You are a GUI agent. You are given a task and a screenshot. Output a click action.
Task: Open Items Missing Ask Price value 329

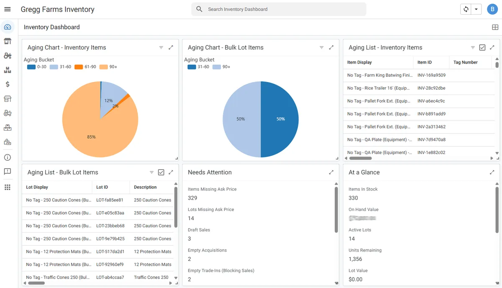pos(192,198)
